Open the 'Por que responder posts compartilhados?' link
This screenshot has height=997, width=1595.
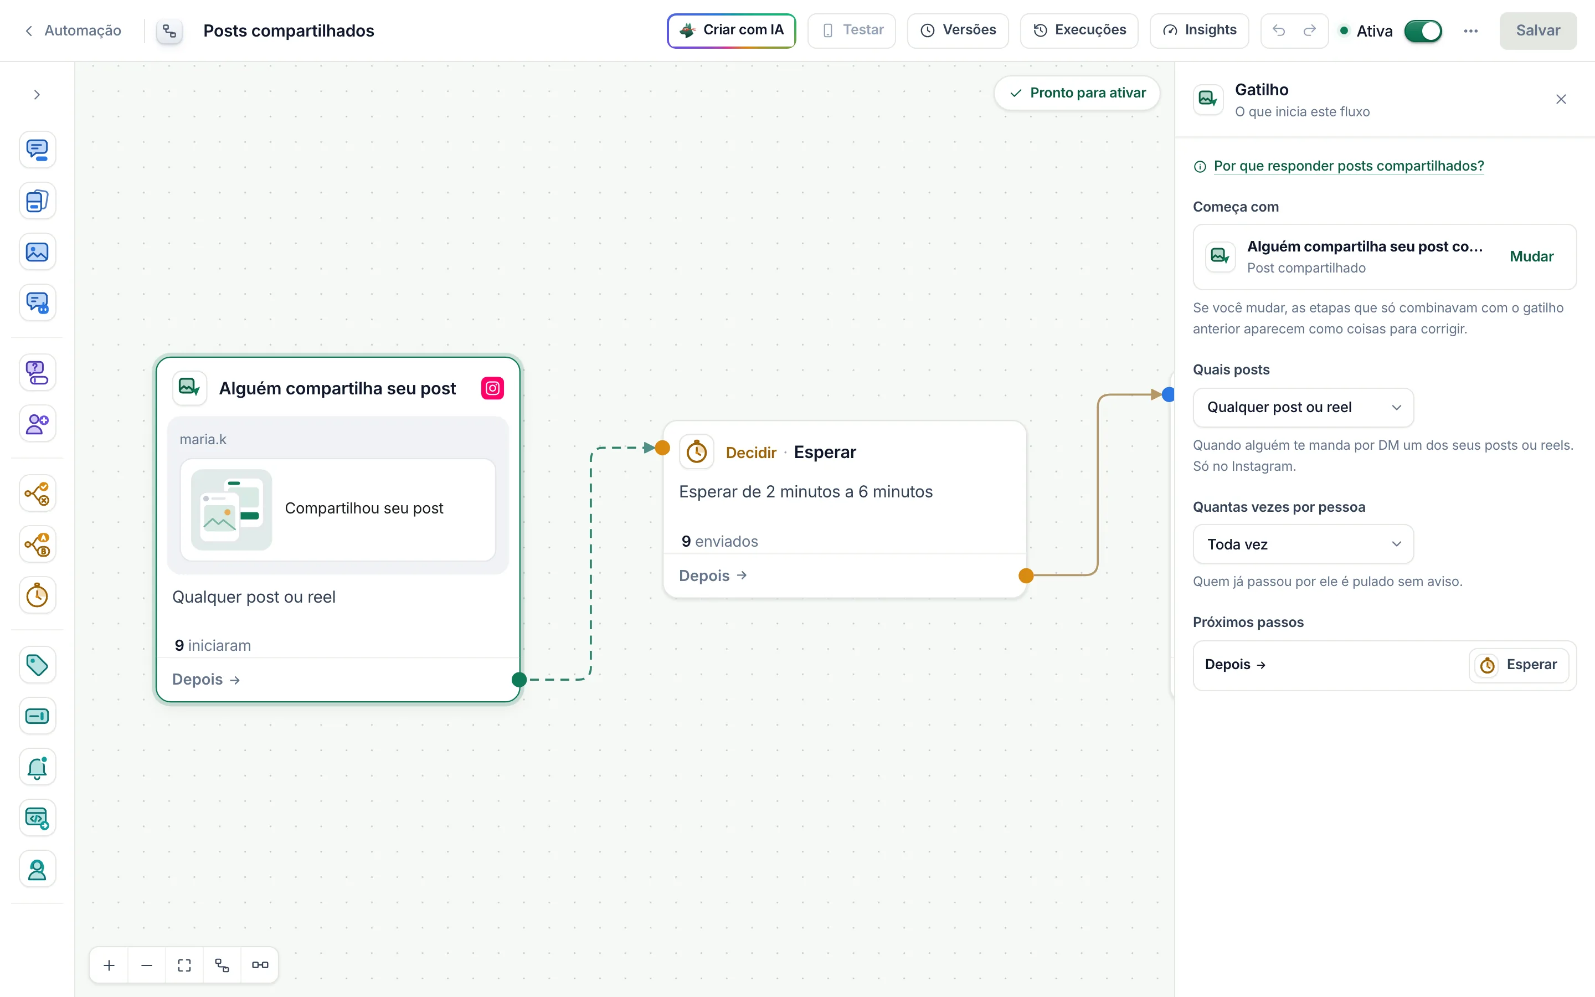[1349, 166]
